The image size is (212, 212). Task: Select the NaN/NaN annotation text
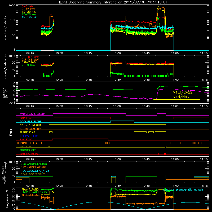pyautogui.click(x=181, y=97)
